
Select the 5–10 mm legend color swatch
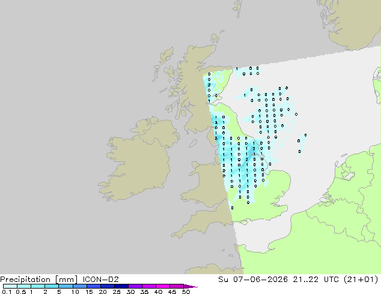tap(66, 286)
